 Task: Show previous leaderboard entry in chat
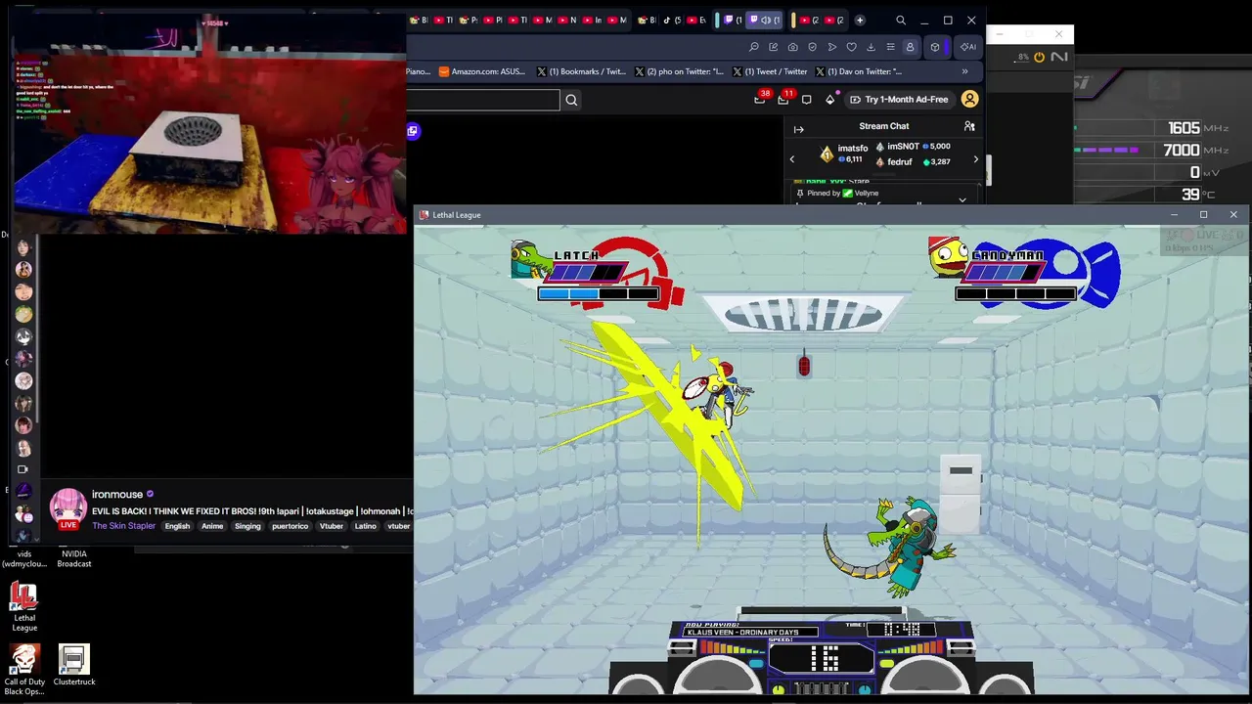(792, 158)
